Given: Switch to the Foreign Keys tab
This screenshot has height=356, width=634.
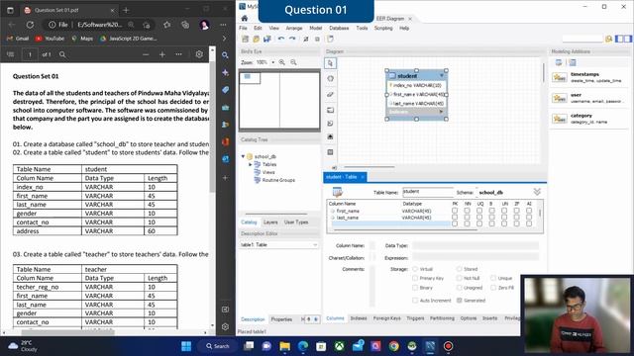Looking at the screenshot, I should pyautogui.click(x=387, y=318).
